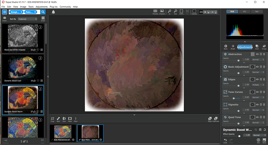Screen dimensions: 268x145
Task: Open the Mask tool
Action: click(x=70, y=119)
